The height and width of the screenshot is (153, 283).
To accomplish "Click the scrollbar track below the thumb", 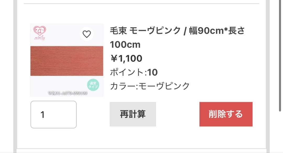I will (280, 132).
